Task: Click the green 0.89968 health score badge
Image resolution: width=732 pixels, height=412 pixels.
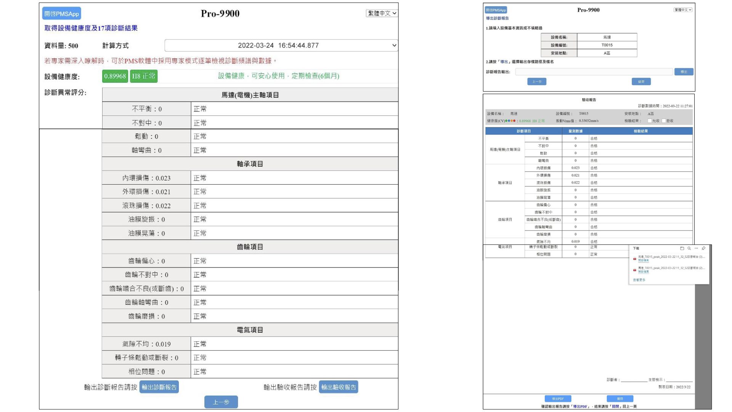Action: coord(115,76)
